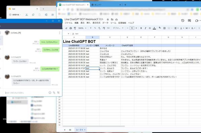This screenshot has width=201, height=133.
Task: Open version history clock icon
Action: (183, 21)
